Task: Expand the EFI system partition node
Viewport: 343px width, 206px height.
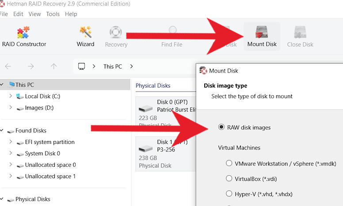Action: [11, 142]
